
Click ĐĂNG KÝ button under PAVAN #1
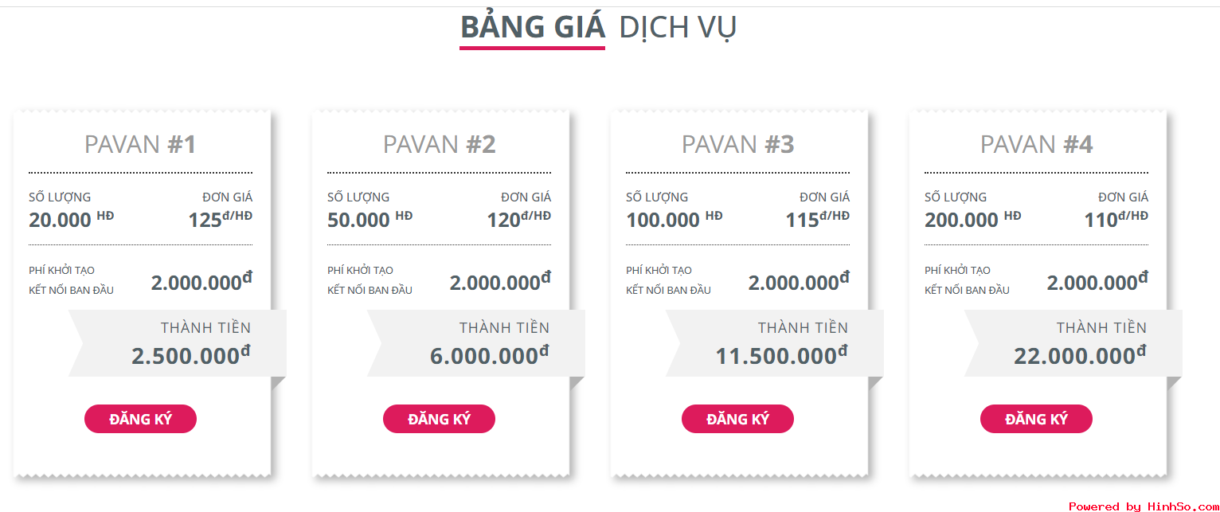tap(140, 419)
